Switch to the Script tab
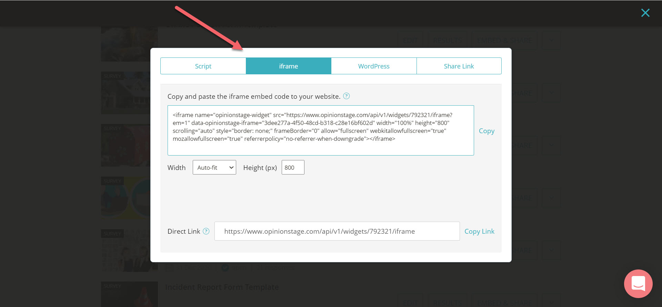 [x=203, y=66]
